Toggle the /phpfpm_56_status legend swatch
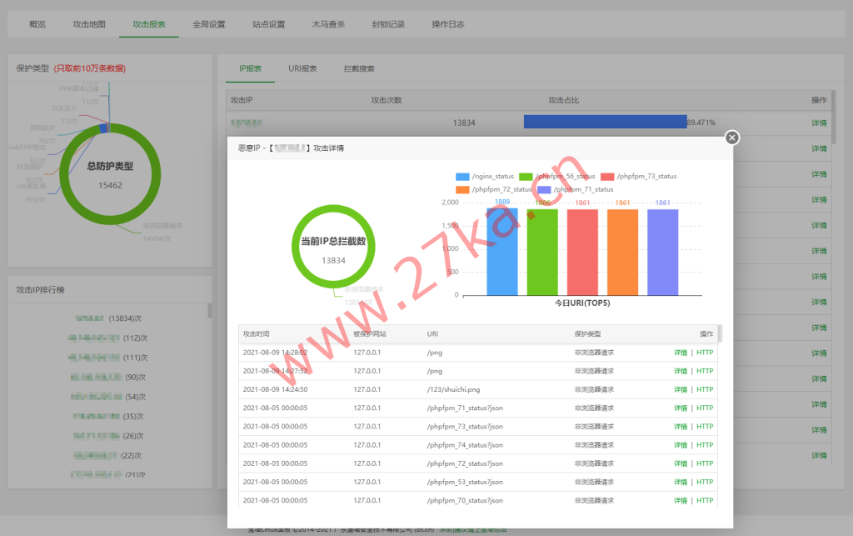This screenshot has width=853, height=536. 526,177
